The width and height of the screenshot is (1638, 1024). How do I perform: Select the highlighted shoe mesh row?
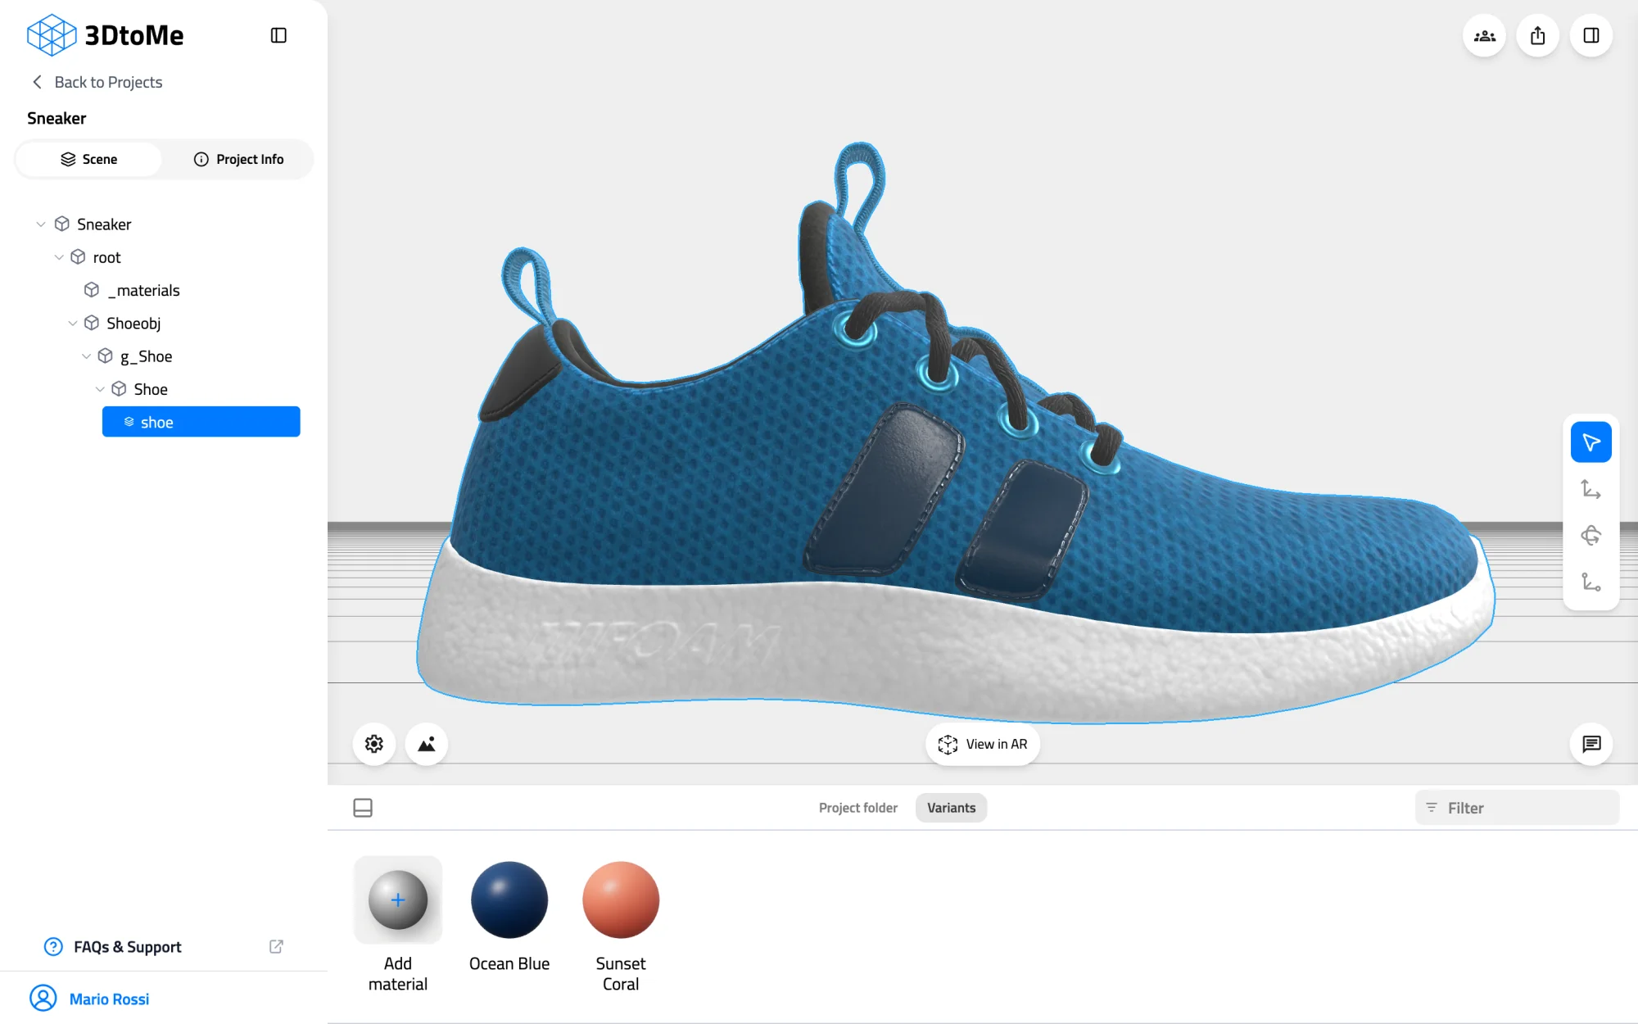click(201, 422)
